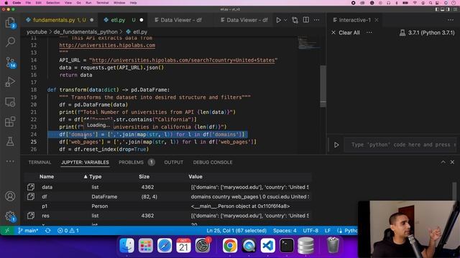The image size is (460, 258).
Task: Click the p1 Person variable row
Action: 167,206
